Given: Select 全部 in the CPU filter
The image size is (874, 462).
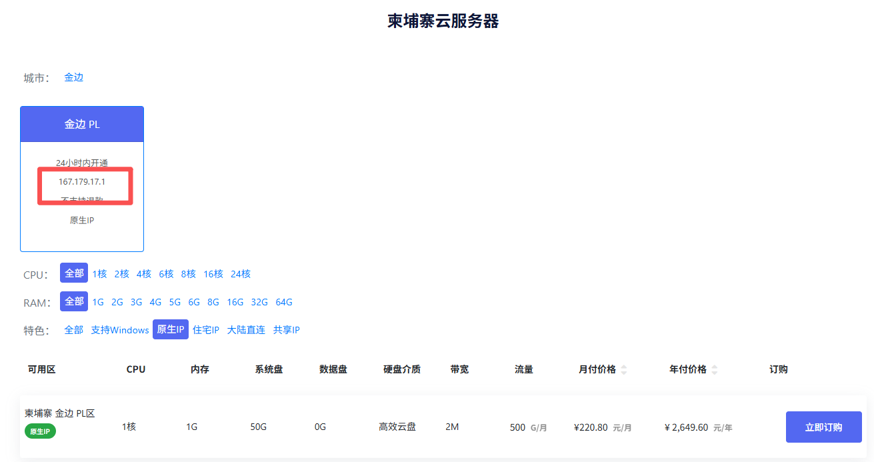Looking at the screenshot, I should click(74, 273).
